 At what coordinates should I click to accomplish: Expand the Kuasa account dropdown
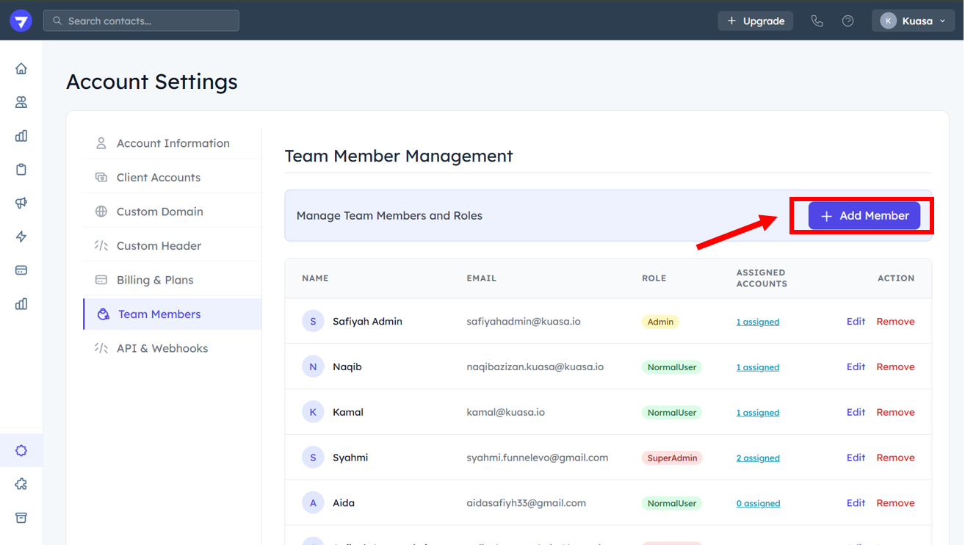tap(912, 21)
